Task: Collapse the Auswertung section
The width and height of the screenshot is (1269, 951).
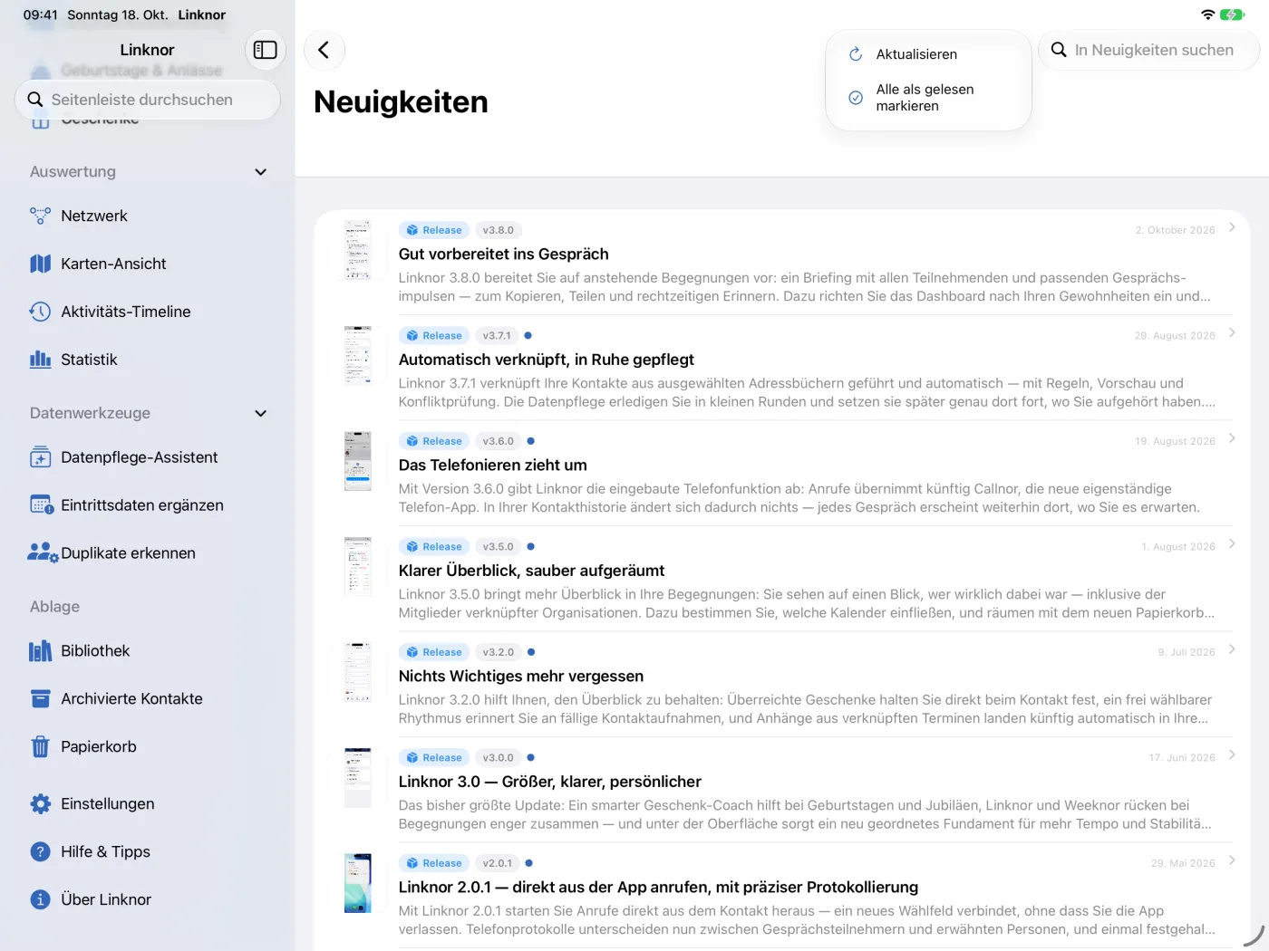Action: pos(261,172)
